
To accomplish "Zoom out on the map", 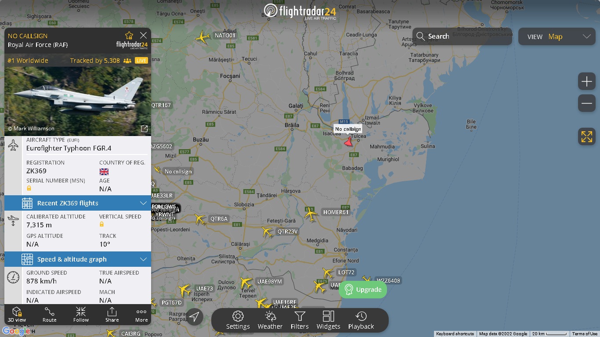I will point(587,104).
